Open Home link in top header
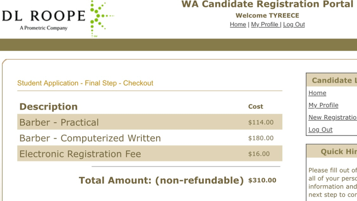The image size is (357, 201). point(238,24)
